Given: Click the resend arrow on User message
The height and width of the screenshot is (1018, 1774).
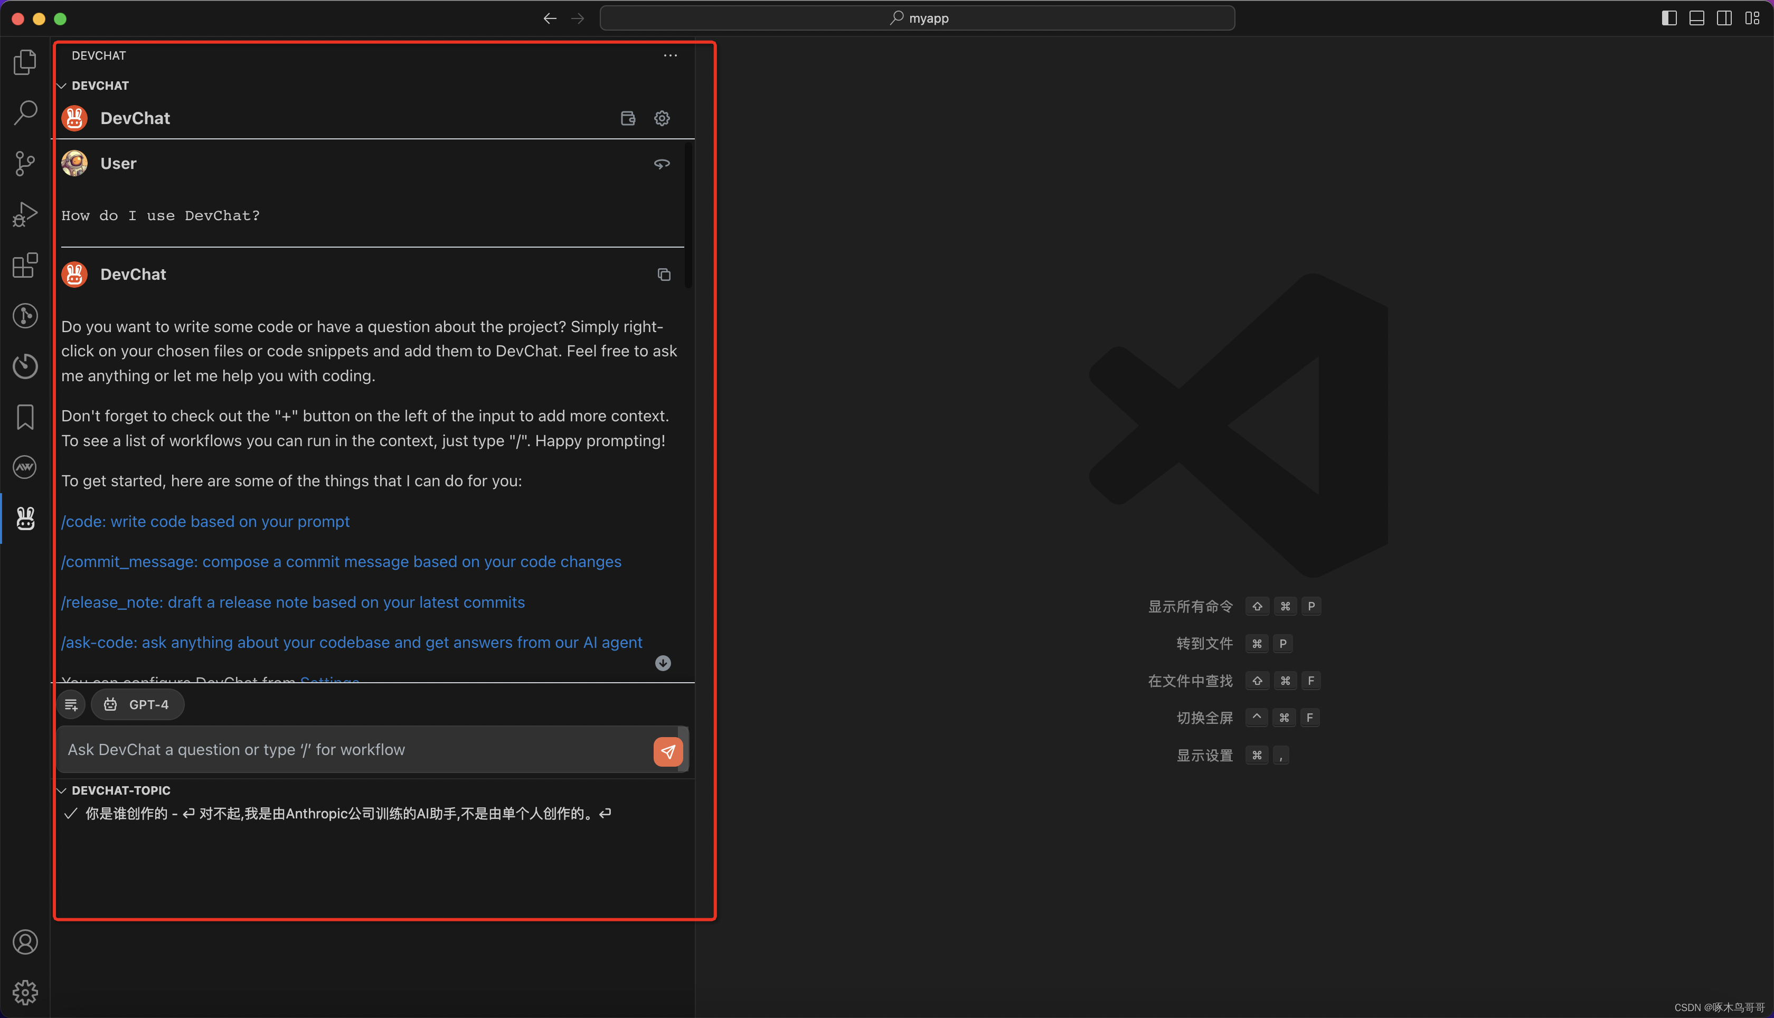Looking at the screenshot, I should tap(662, 164).
